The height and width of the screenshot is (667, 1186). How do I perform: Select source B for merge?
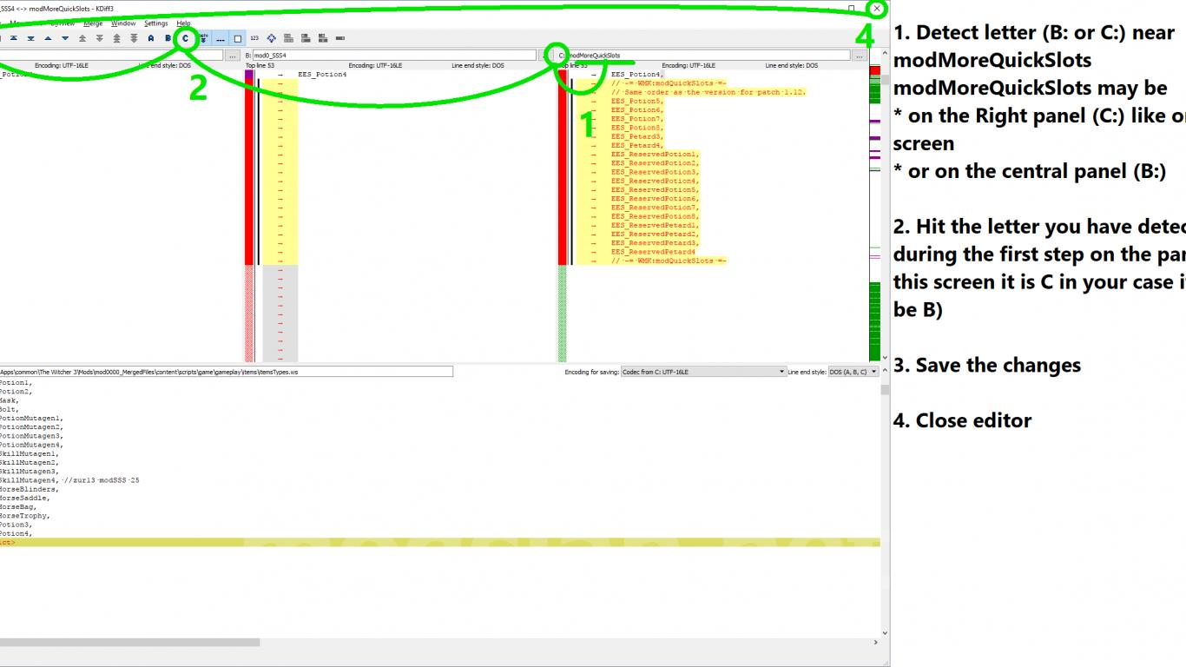[x=168, y=38]
